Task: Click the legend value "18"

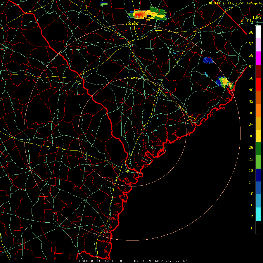Action: pos(251,171)
